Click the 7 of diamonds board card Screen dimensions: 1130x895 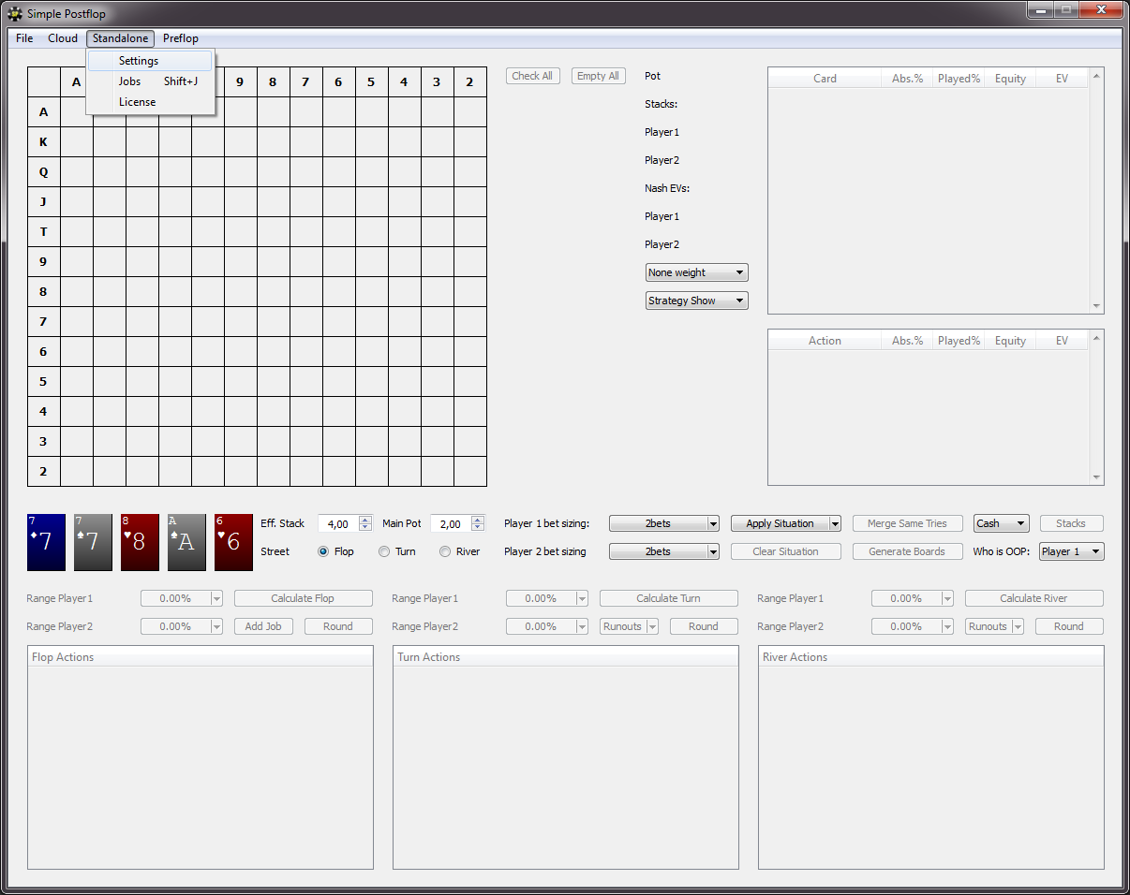pos(46,542)
